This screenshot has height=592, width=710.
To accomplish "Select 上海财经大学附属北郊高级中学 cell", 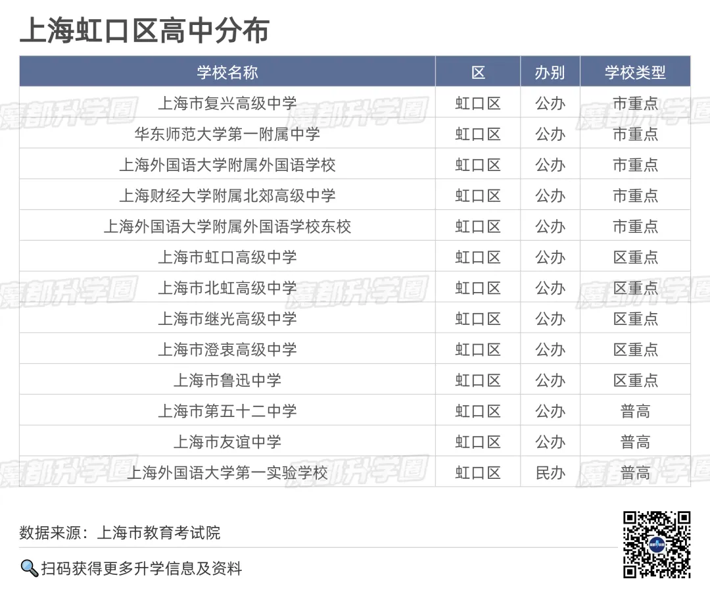I will tap(227, 195).
